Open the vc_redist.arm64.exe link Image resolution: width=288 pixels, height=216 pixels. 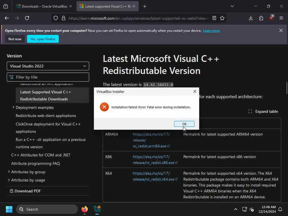[151, 140]
